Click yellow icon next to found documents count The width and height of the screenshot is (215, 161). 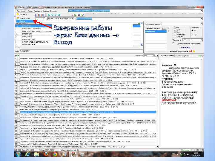click(194, 52)
